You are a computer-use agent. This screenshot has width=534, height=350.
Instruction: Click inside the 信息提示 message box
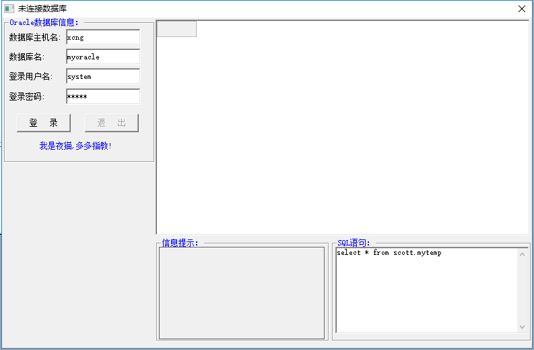pyautogui.click(x=242, y=293)
